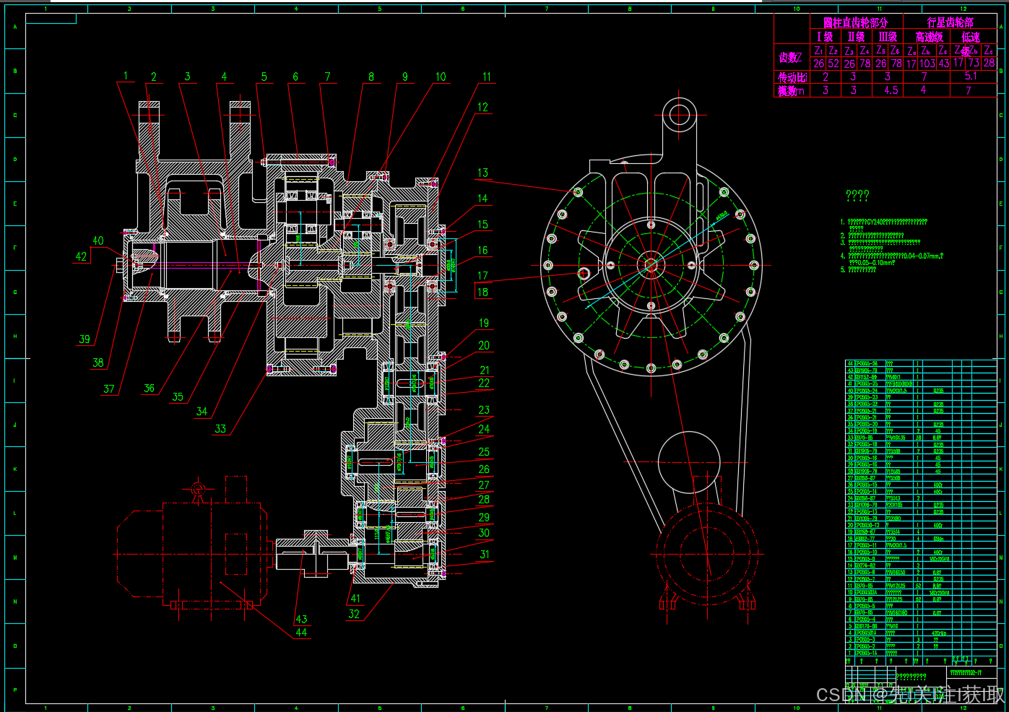Select the Ⅰ级 column heading
1009x712 pixels.
[825, 37]
